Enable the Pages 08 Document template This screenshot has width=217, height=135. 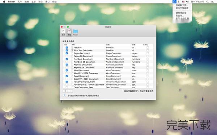pyautogui.click(x=67, y=56)
